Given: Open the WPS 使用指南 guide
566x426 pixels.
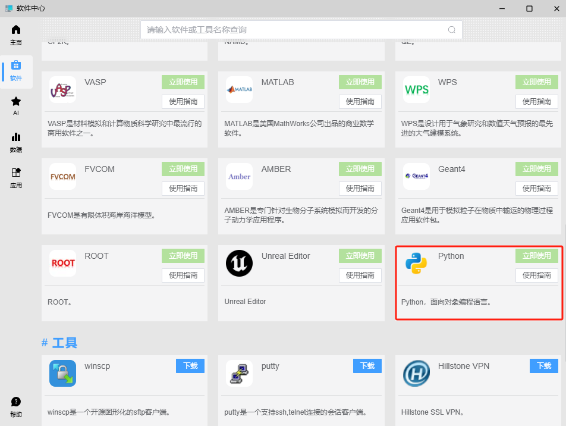Looking at the screenshot, I should 537,102.
